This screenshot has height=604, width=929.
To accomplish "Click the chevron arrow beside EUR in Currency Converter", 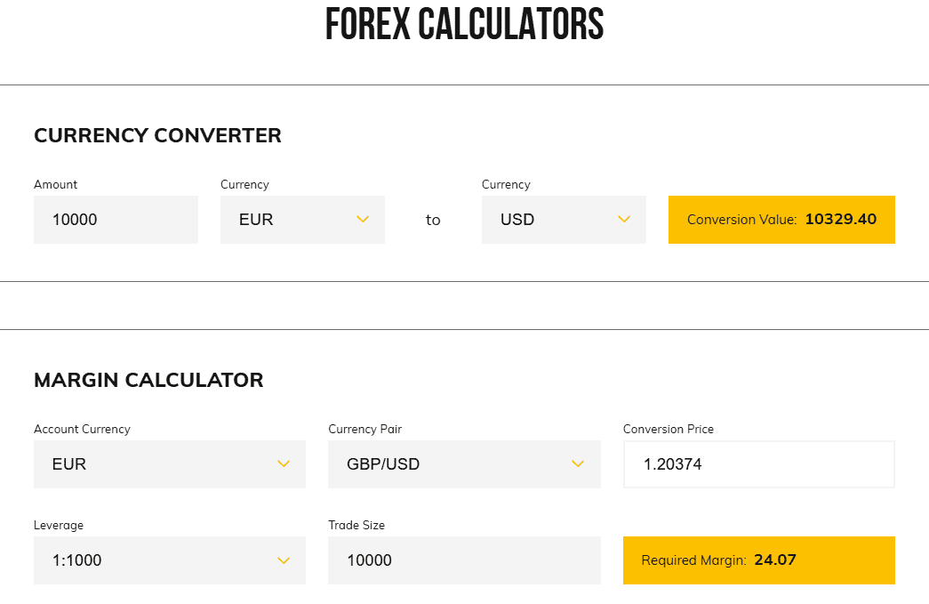I will point(362,220).
